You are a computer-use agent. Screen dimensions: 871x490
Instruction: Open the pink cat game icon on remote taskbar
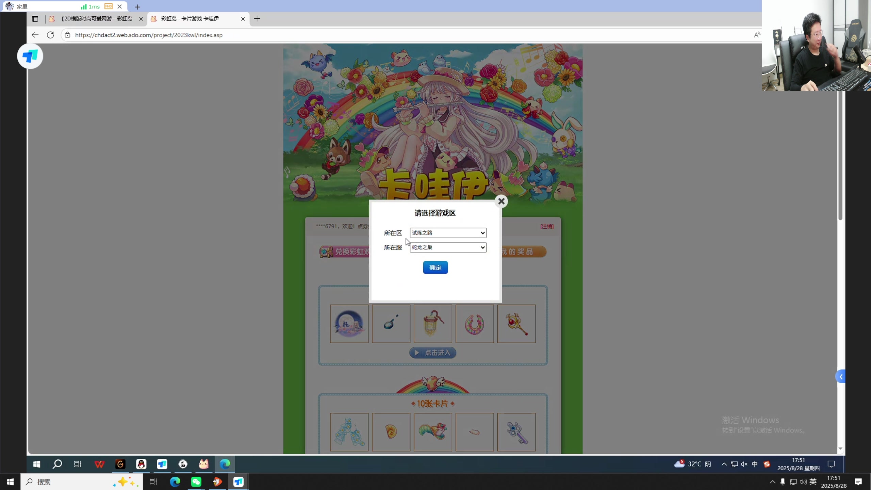point(204,464)
